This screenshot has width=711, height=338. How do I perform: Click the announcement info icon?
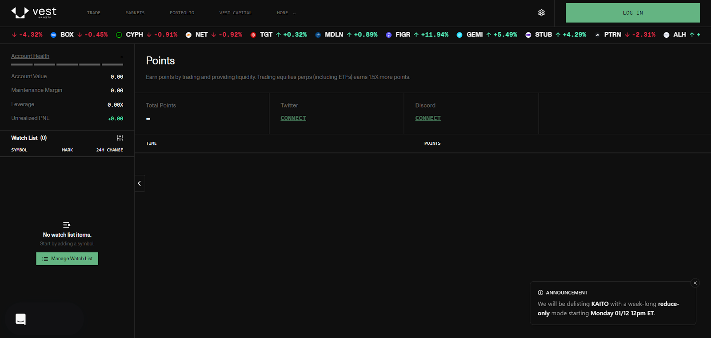click(x=540, y=293)
